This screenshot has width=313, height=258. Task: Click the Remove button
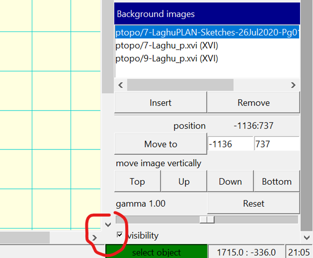[253, 103]
